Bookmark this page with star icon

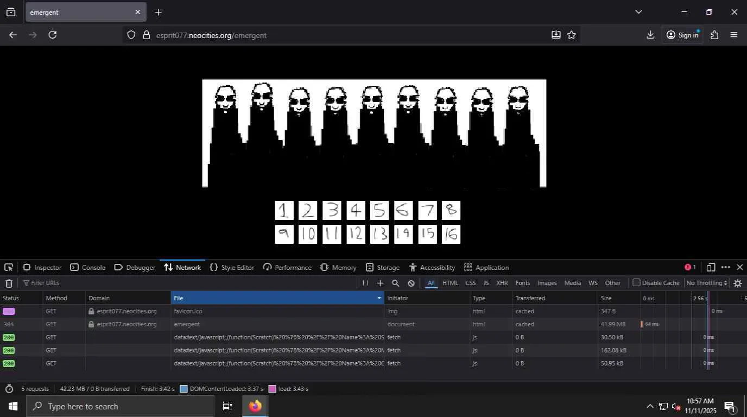coord(571,35)
